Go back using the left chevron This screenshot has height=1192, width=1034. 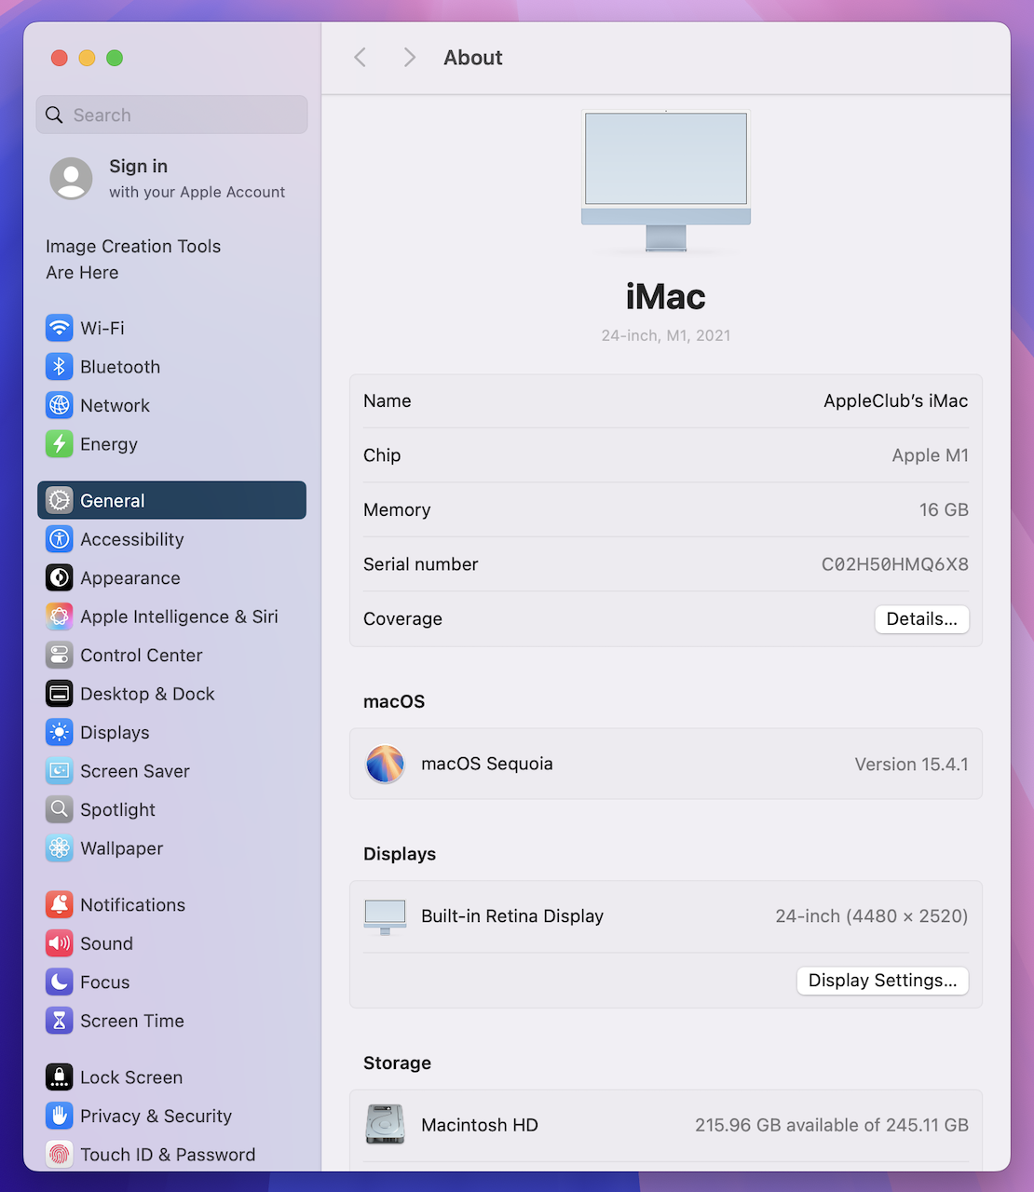pos(361,58)
